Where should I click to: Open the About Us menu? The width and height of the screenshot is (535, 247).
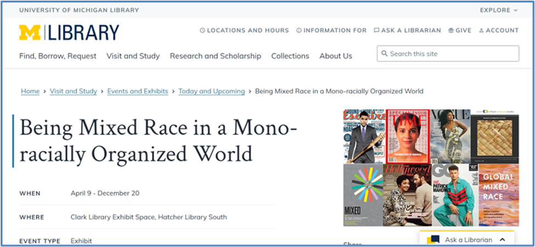click(335, 56)
